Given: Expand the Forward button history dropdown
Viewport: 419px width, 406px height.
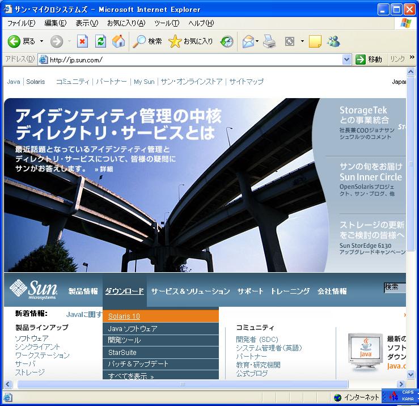Looking at the screenshot, I should click(x=70, y=41).
